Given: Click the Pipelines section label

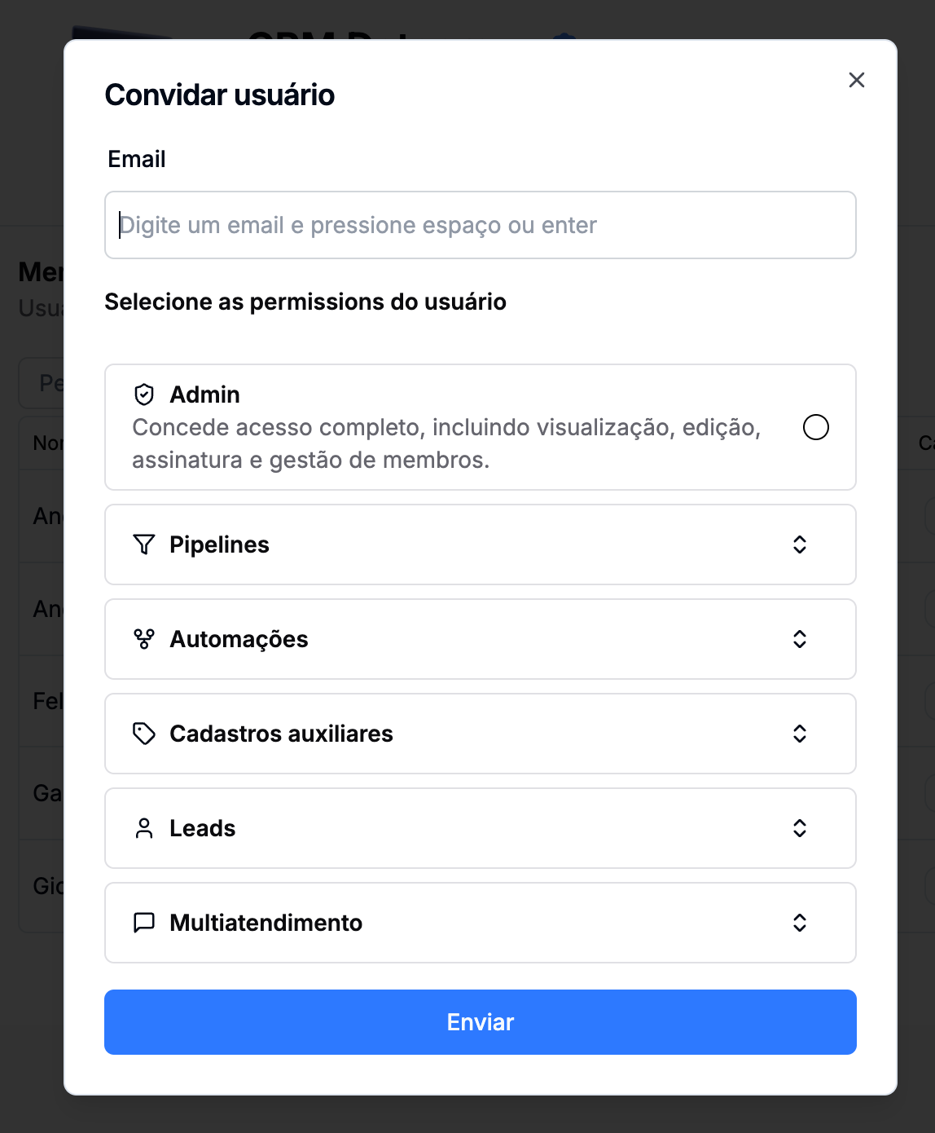Looking at the screenshot, I should coord(219,544).
